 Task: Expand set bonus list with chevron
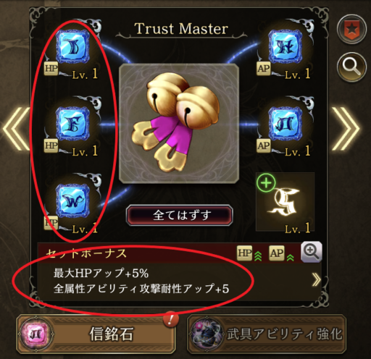point(316,280)
